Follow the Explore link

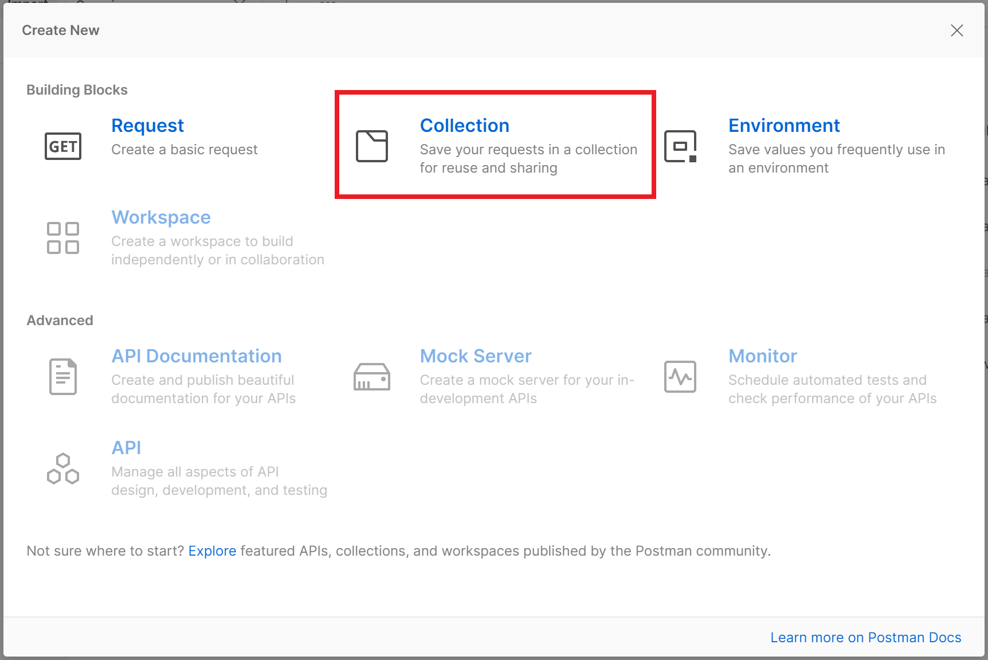tap(212, 551)
